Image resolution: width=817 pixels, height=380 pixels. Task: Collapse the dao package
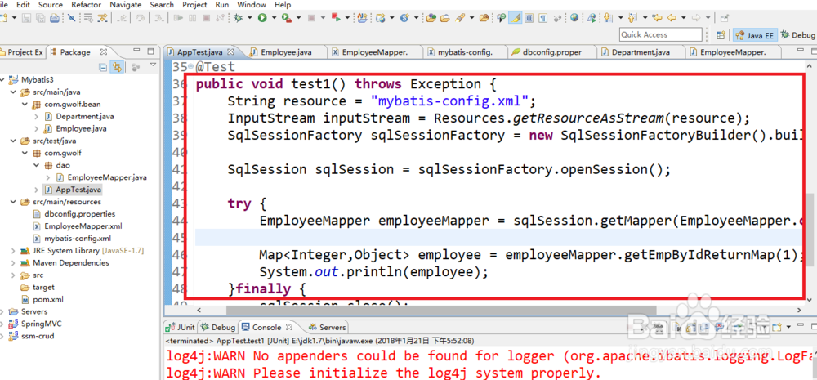37,165
